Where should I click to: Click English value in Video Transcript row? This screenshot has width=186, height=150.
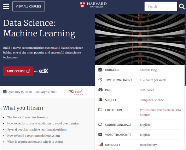click(x=145, y=135)
